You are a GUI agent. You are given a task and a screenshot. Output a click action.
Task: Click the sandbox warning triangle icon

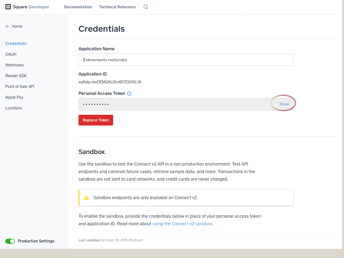tap(87, 198)
